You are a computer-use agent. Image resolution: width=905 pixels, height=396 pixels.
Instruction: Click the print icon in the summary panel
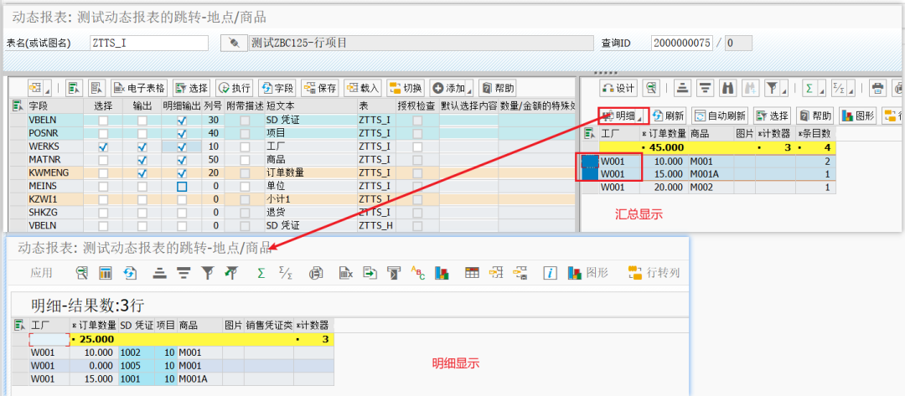[x=878, y=88]
